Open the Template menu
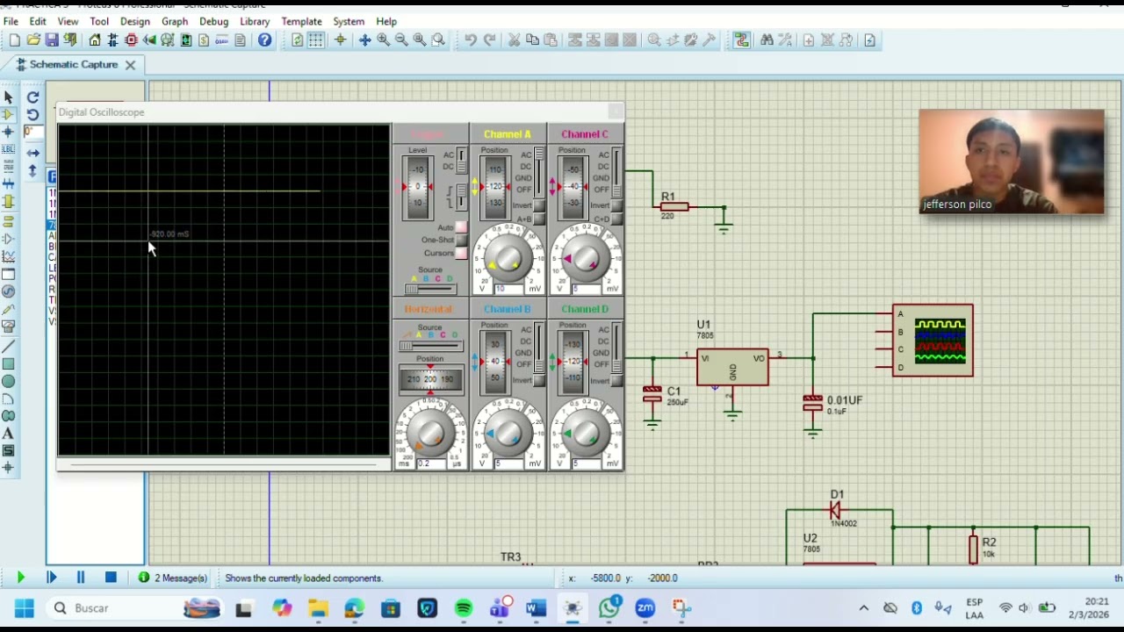1124x632 pixels. click(x=301, y=21)
